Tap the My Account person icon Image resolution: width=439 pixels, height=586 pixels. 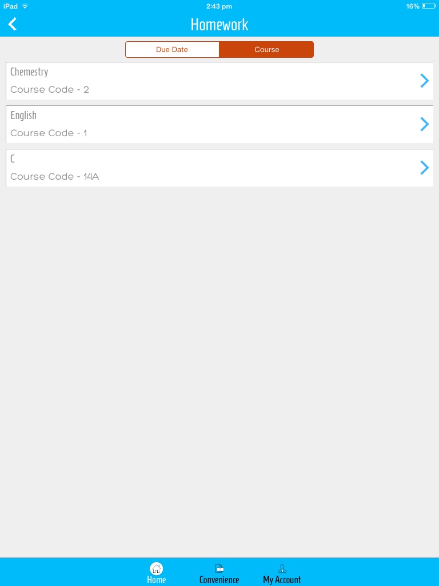coord(282,568)
